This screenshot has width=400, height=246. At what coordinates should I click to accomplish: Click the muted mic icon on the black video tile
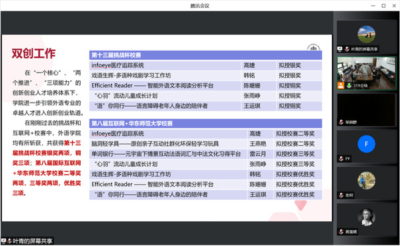pos(341,122)
